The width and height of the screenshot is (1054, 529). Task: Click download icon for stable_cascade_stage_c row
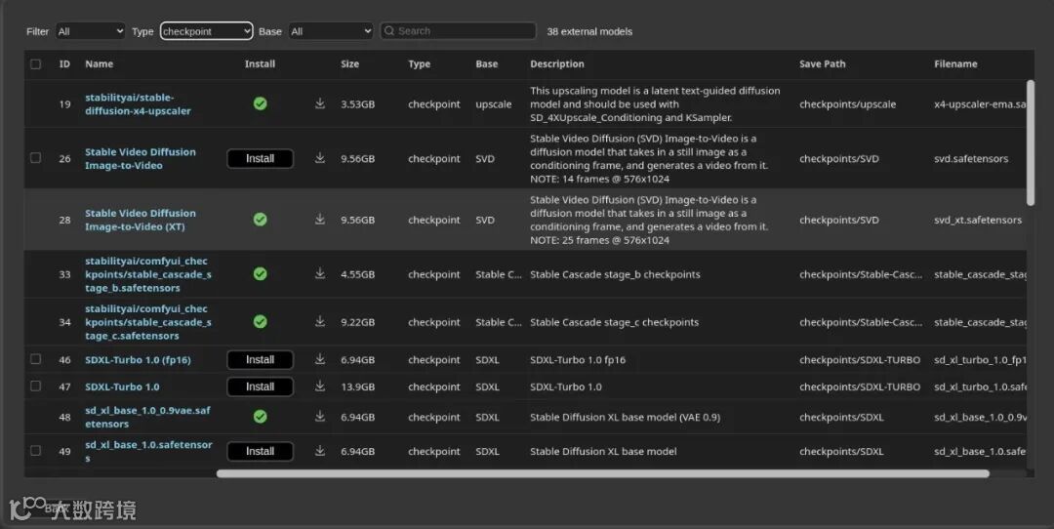click(320, 322)
